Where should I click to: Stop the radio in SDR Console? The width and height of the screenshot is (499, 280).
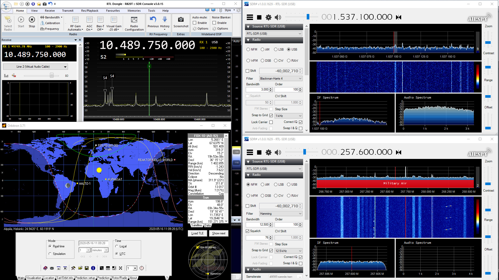(x=32, y=22)
